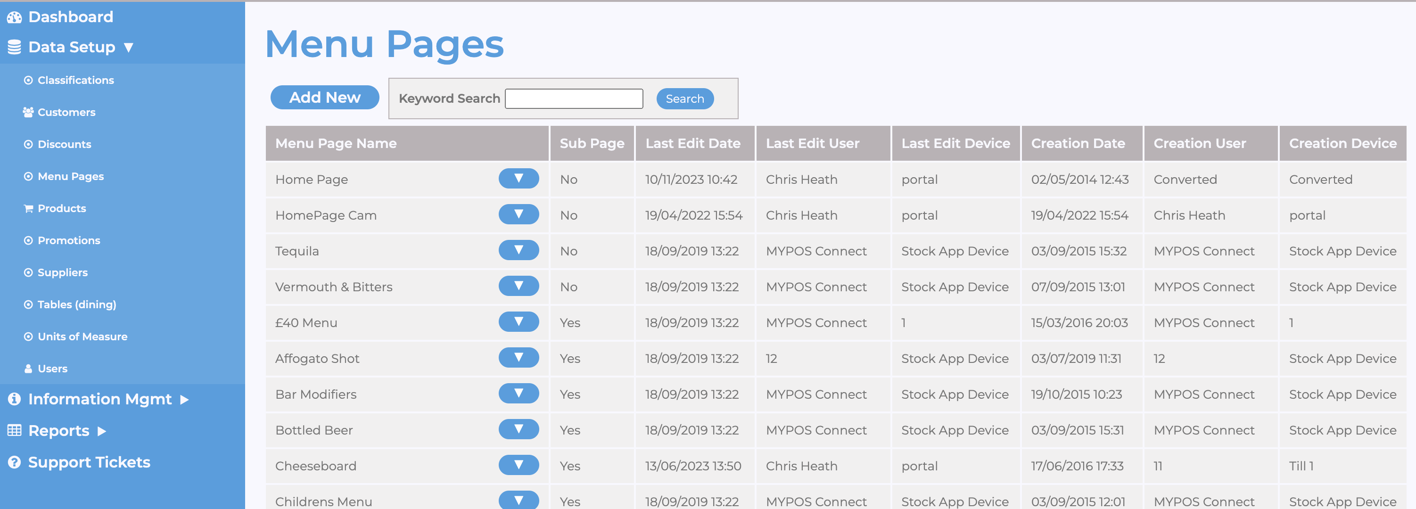The image size is (1416, 509).
Task: Expand the Reports arrow
Action: [101, 432]
